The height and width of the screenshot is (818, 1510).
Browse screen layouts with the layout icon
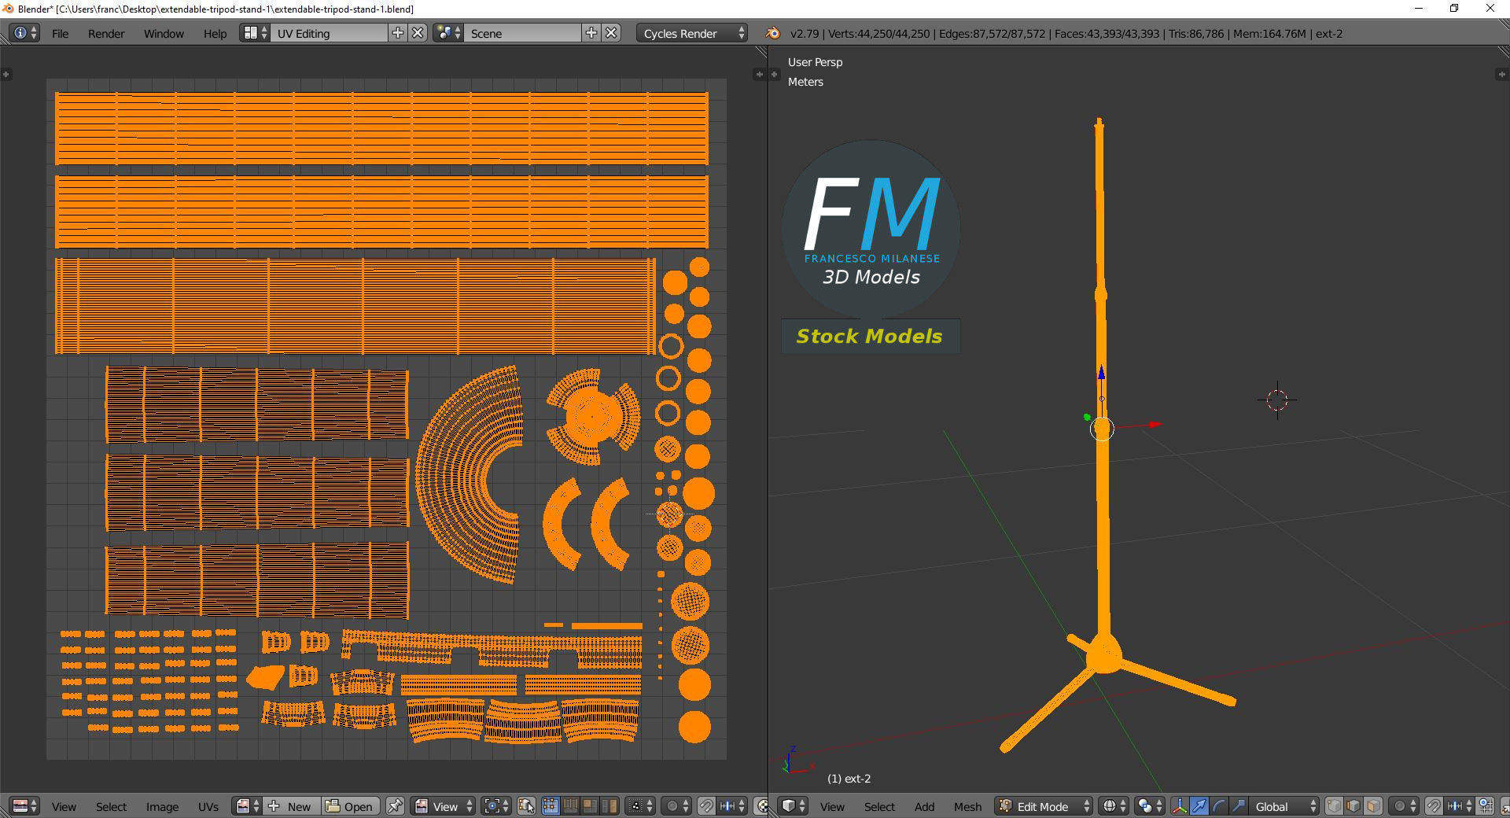point(255,33)
